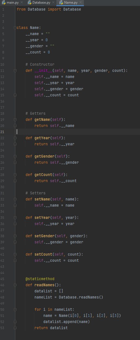Close the Database.py tab
140x340 pixels.
click(53, 3)
